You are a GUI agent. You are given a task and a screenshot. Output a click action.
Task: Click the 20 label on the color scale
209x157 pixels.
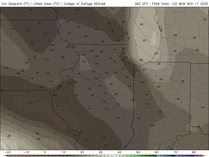pos(82,152)
